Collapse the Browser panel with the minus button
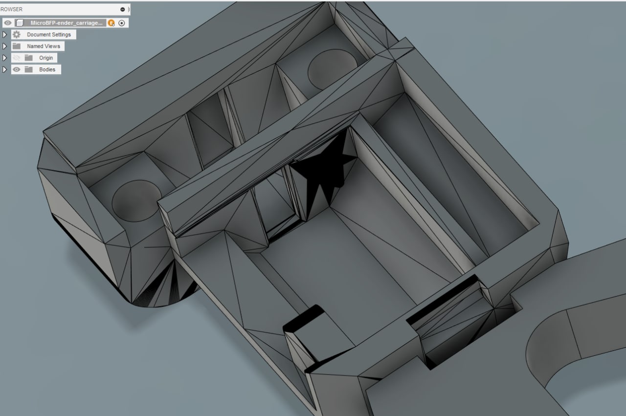 (122, 9)
